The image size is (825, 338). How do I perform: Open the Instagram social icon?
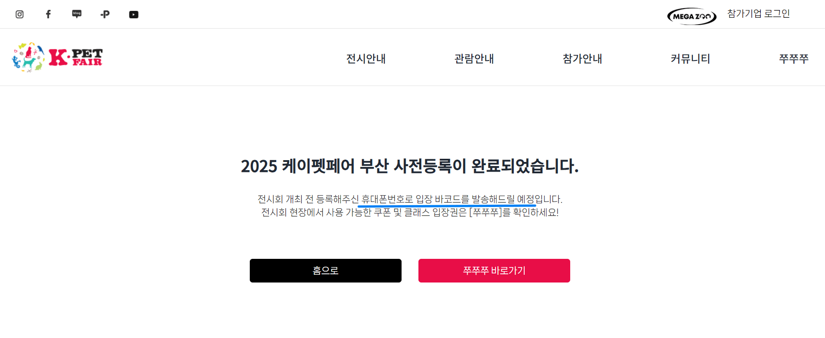pyautogui.click(x=20, y=14)
